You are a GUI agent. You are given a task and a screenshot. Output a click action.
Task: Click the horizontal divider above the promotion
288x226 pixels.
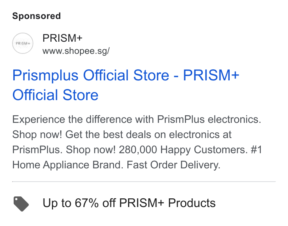pos(144,182)
